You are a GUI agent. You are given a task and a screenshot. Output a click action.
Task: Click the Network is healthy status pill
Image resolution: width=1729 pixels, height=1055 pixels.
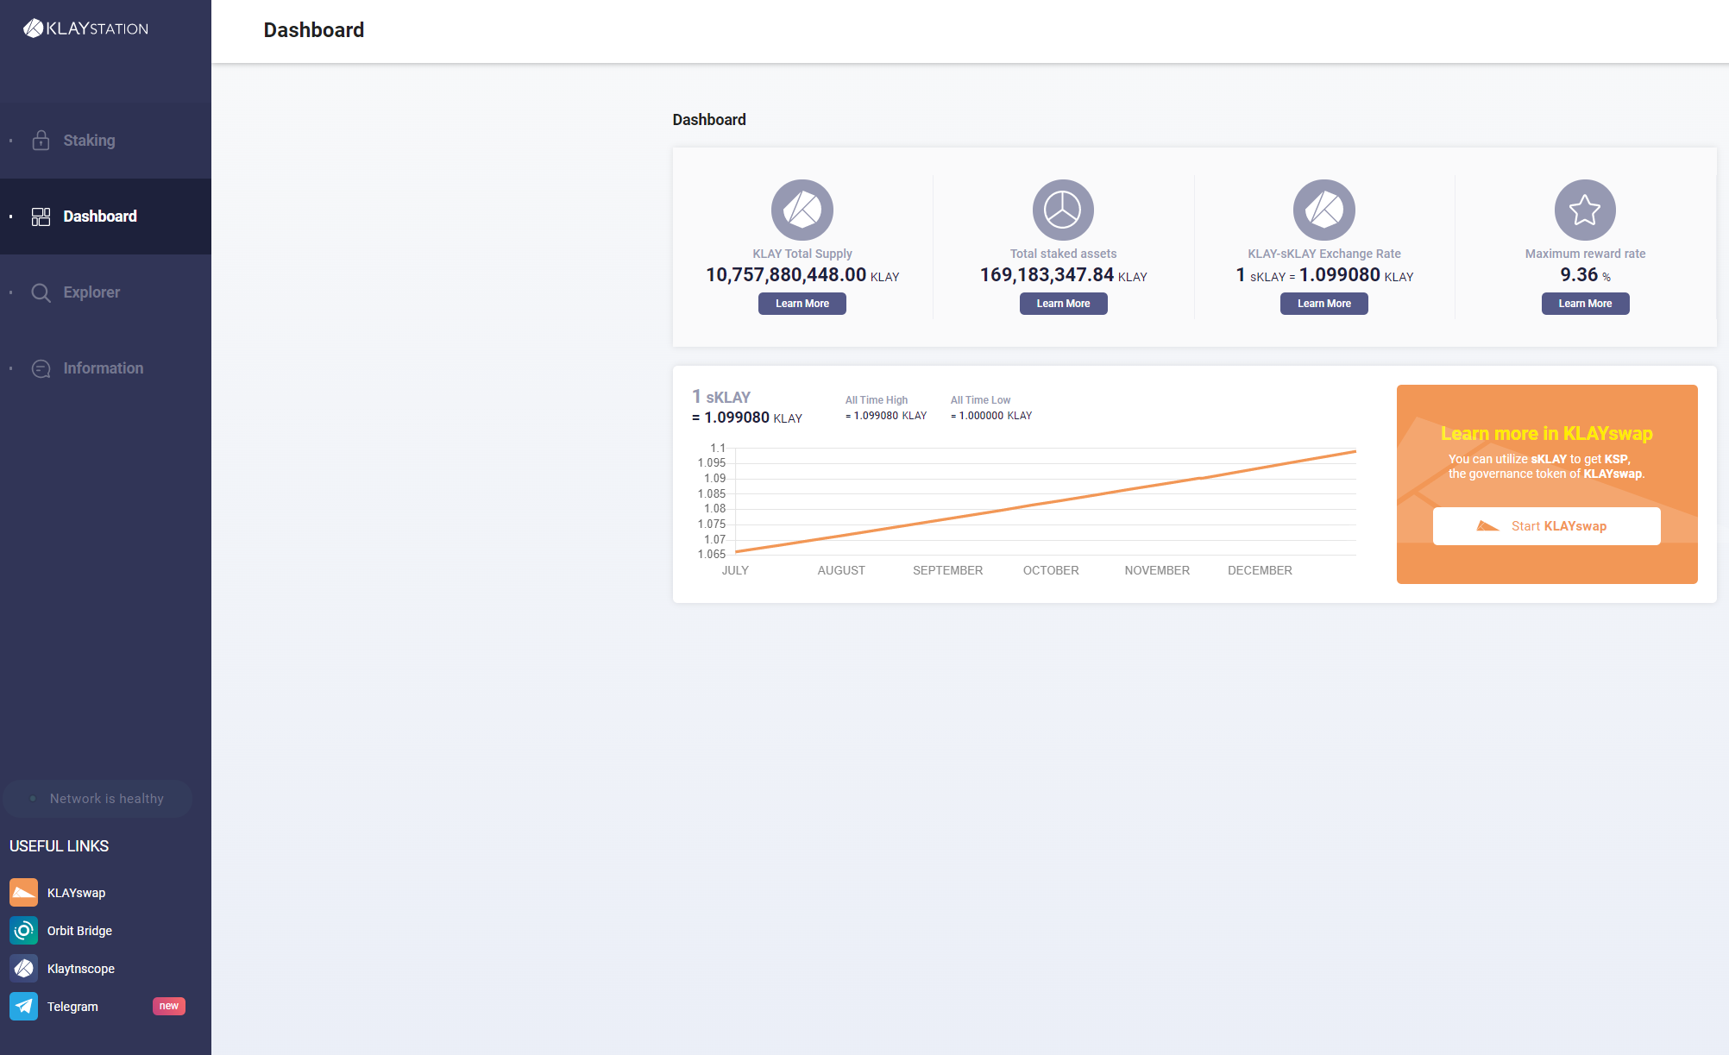click(x=97, y=799)
